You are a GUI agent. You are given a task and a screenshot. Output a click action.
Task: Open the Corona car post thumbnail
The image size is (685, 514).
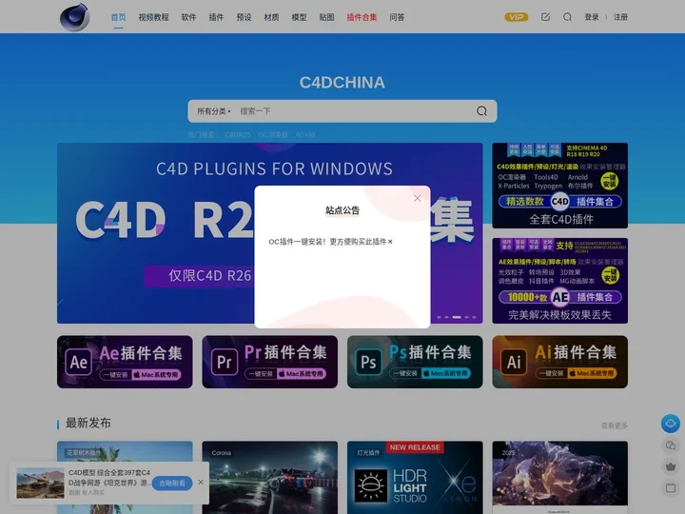(270, 477)
